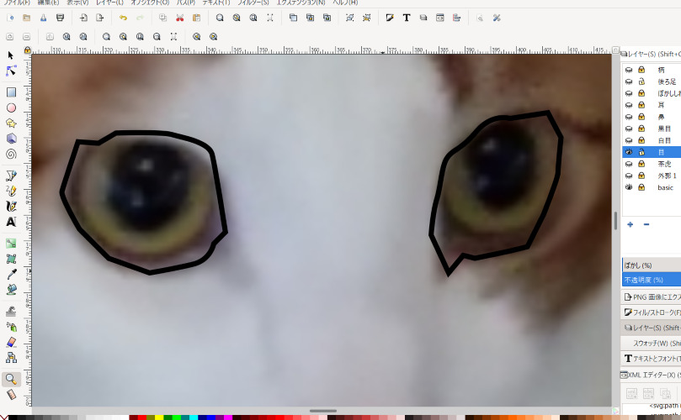Ungroup selected objects icon

[x=366, y=18]
